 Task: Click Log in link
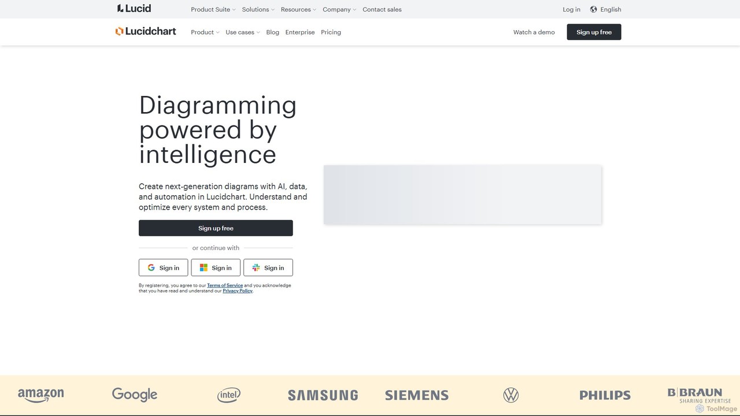(572, 9)
